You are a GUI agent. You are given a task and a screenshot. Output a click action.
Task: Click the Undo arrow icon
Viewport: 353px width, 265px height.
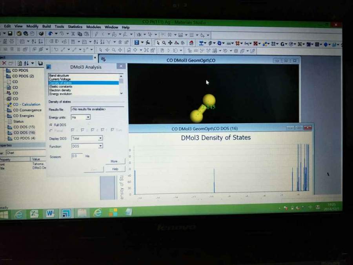[50, 34]
